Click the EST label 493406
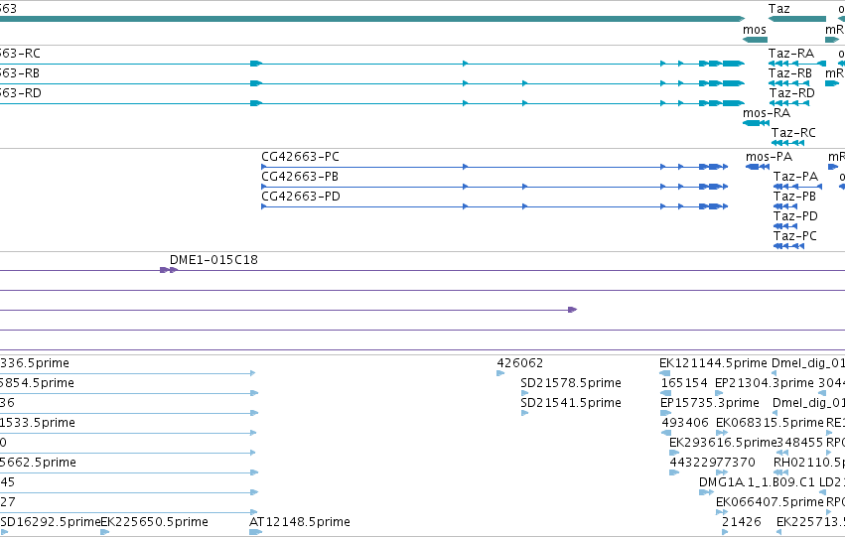 tap(685, 423)
